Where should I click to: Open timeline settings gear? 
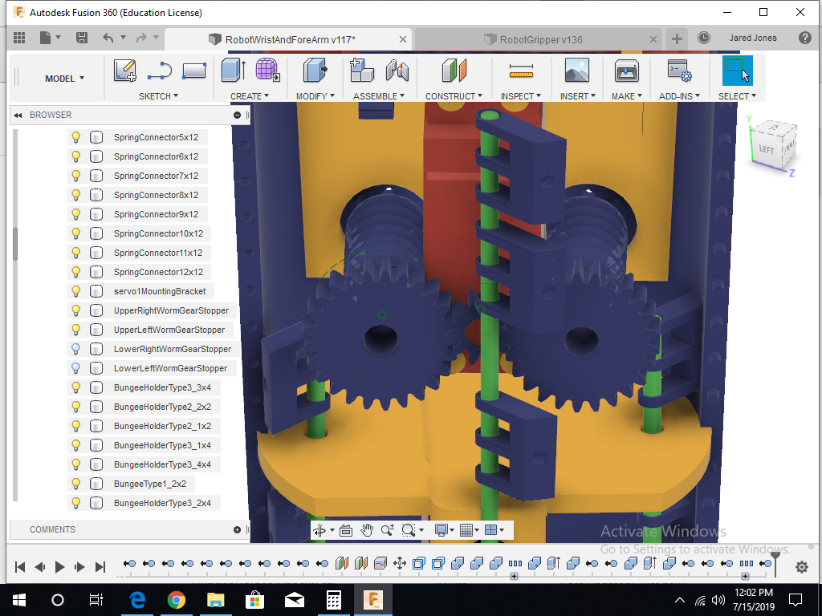click(x=802, y=567)
